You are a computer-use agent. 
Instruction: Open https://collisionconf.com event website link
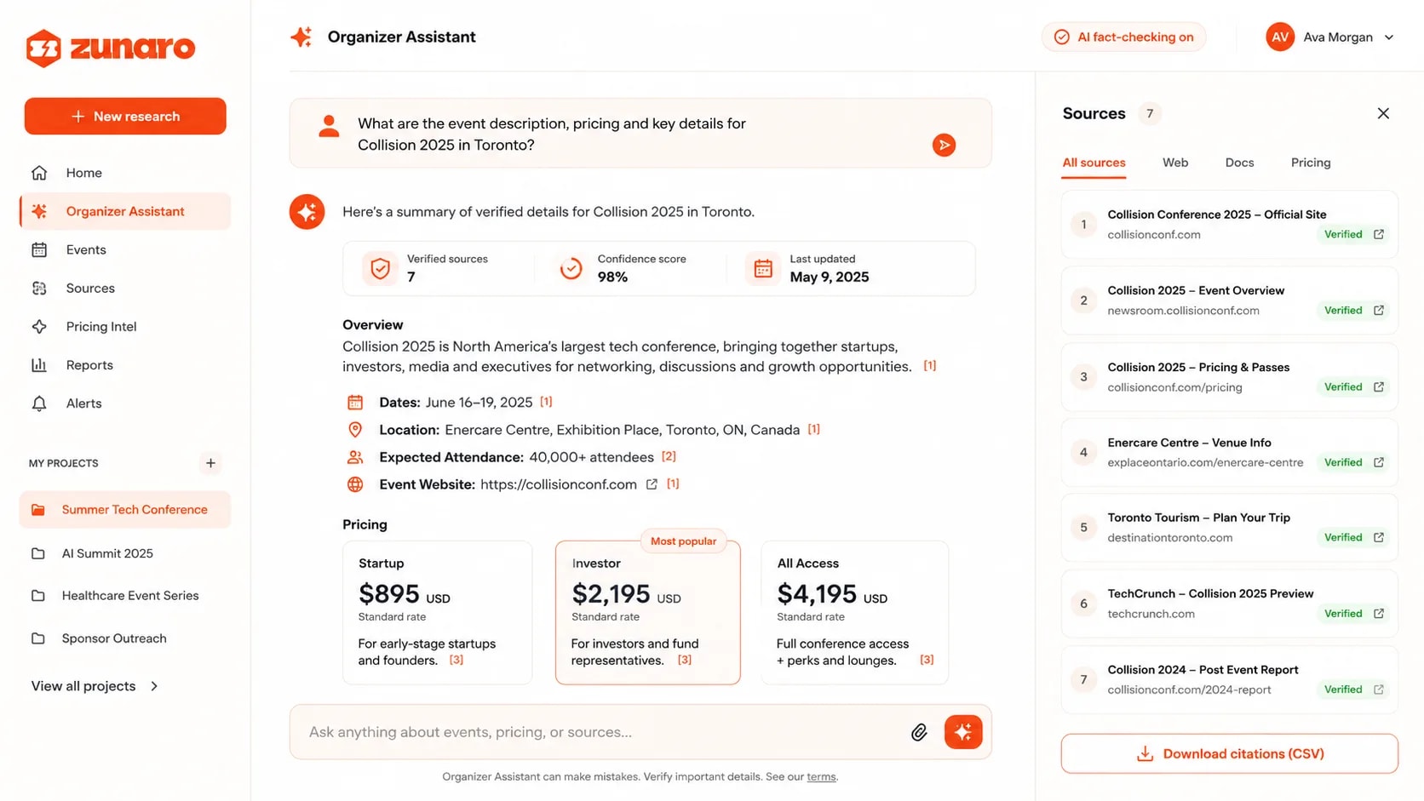point(559,484)
